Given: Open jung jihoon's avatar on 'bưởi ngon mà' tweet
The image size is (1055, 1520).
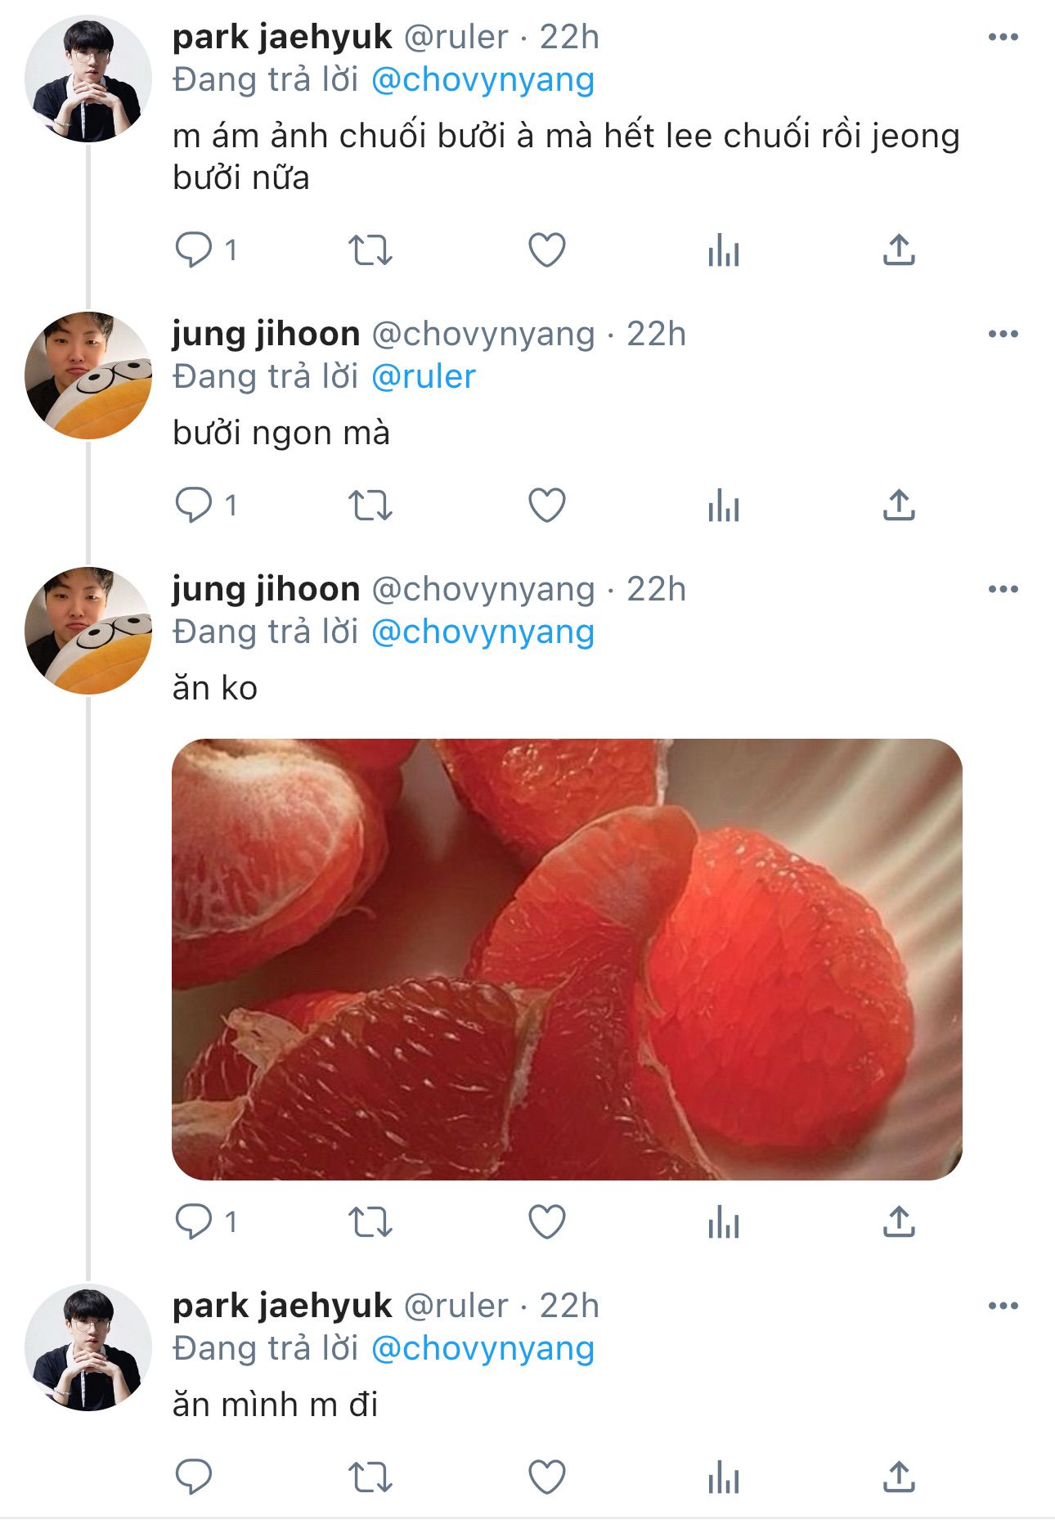Looking at the screenshot, I should (x=88, y=376).
